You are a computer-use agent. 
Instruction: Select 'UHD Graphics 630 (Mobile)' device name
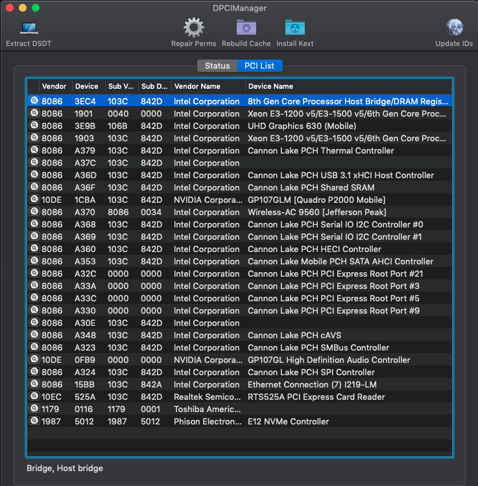tap(302, 126)
